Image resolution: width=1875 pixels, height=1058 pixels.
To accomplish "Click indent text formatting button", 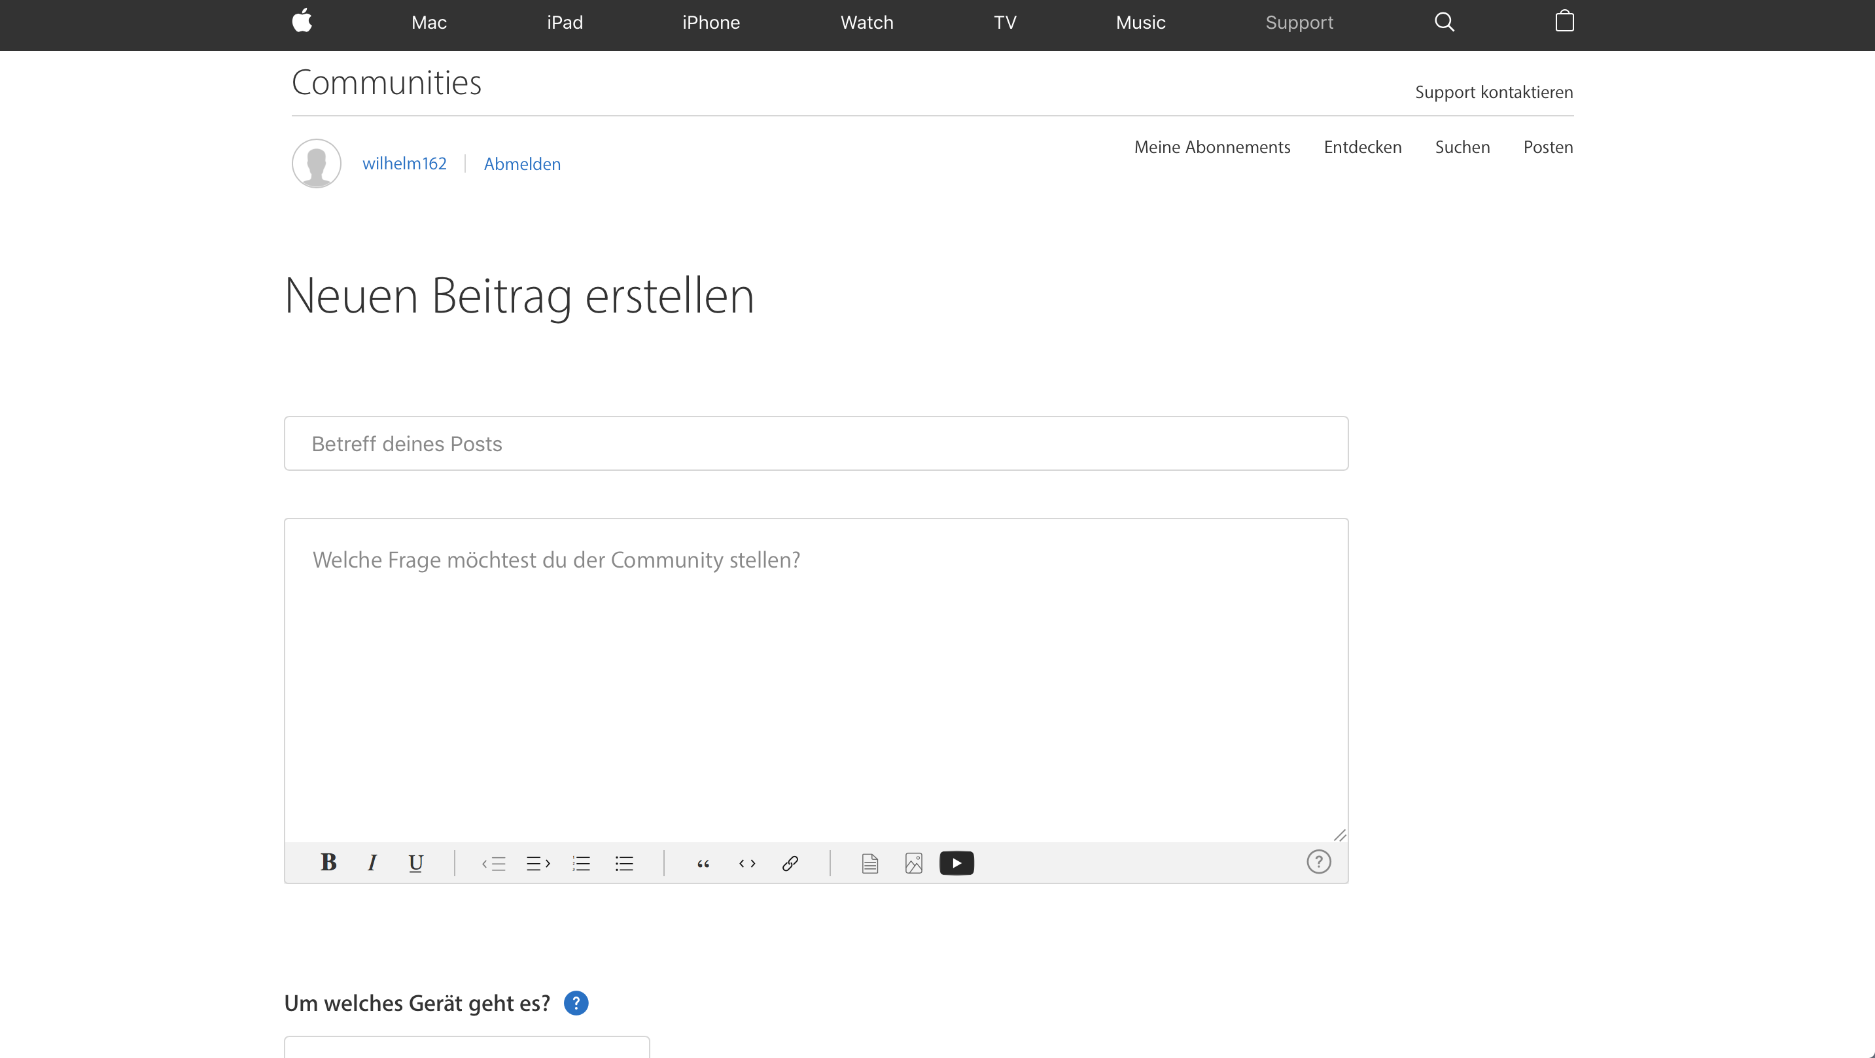I will click(x=537, y=862).
